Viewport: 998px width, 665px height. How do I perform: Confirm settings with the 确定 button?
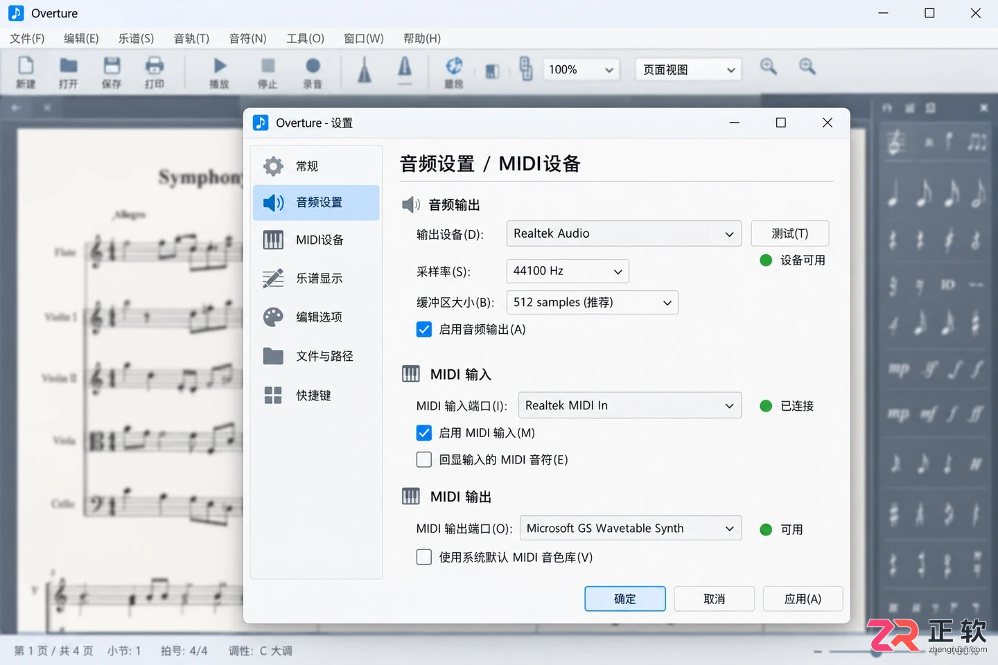click(x=625, y=598)
